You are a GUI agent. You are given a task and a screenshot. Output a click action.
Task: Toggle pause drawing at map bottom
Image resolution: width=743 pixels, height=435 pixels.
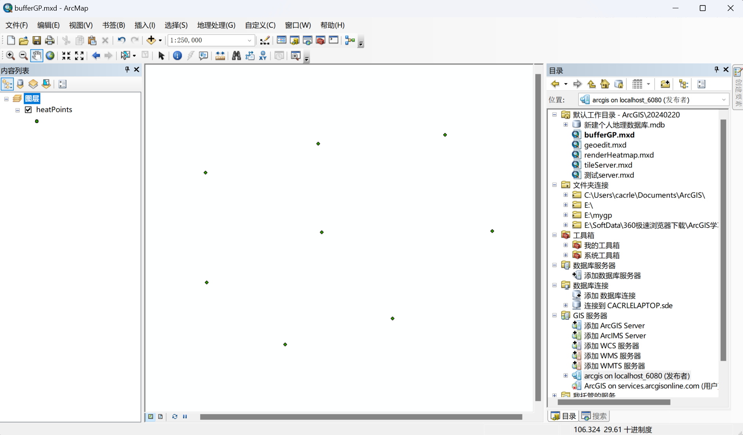point(185,416)
